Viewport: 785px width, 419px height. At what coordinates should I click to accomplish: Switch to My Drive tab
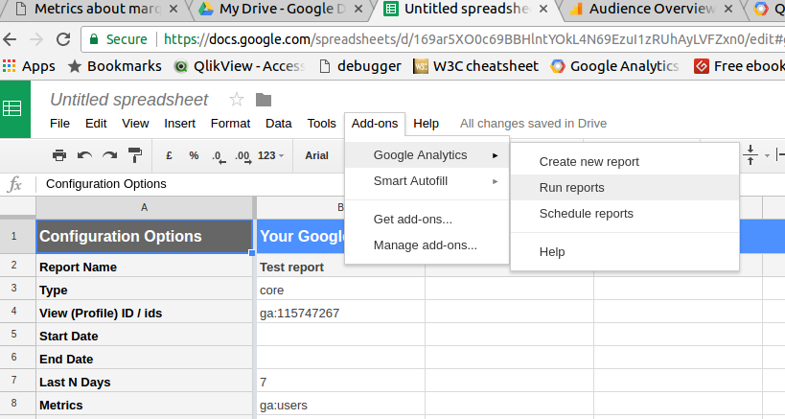[x=280, y=9]
